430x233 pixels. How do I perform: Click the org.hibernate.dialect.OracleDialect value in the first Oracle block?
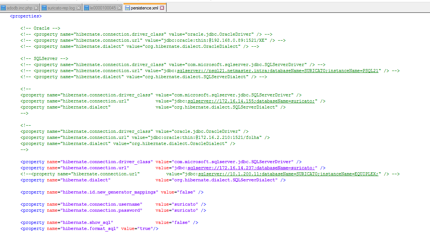pyautogui.click(x=191, y=46)
